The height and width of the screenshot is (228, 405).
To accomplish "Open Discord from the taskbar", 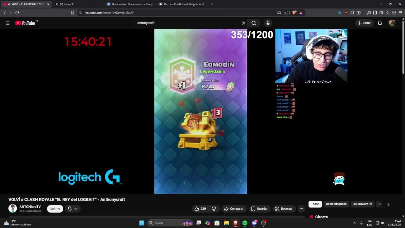I will (x=254, y=223).
